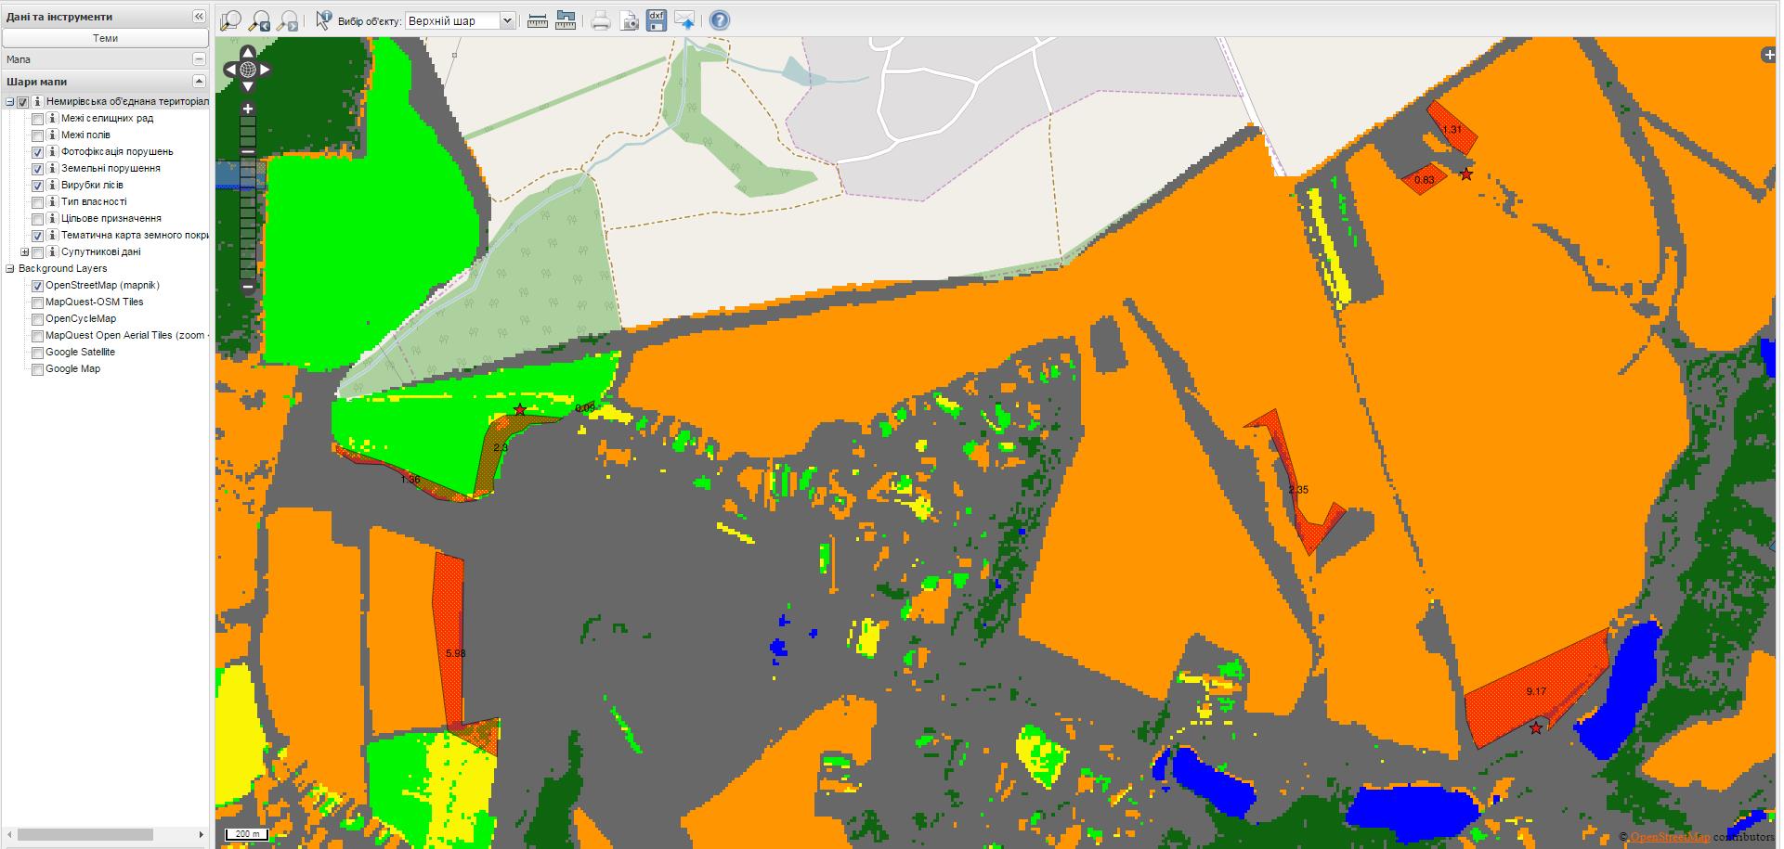Activate the object info pointer tool
The width and height of the screenshot is (1784, 849).
tap(322, 20)
